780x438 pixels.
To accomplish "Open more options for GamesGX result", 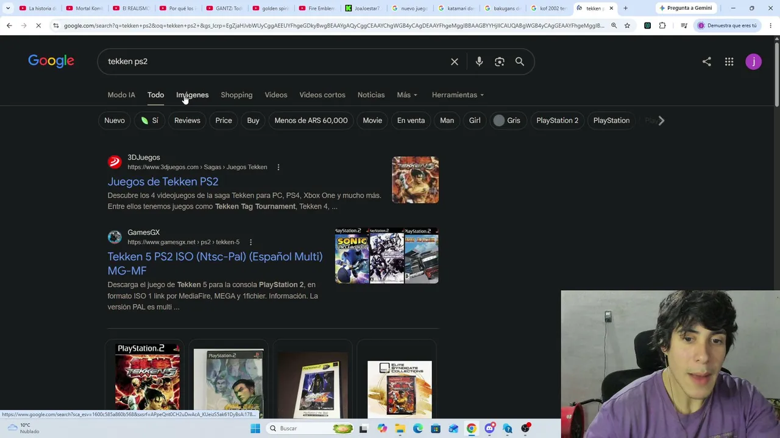I will 250,242.
